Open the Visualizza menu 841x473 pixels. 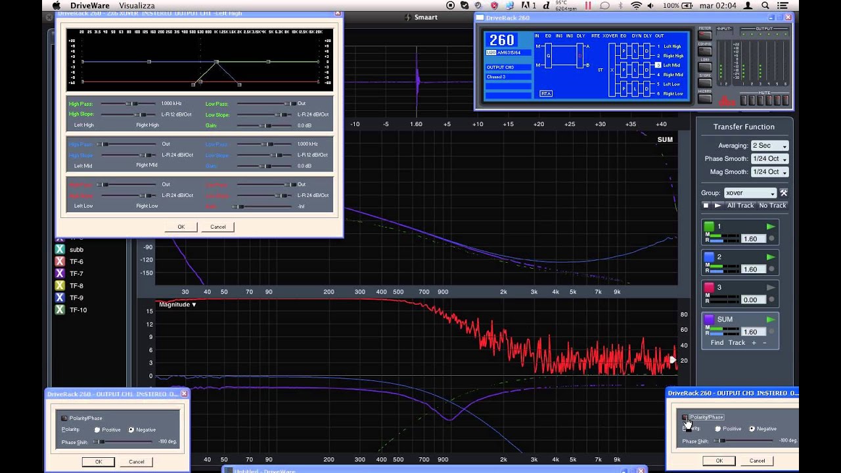pyautogui.click(x=137, y=5)
